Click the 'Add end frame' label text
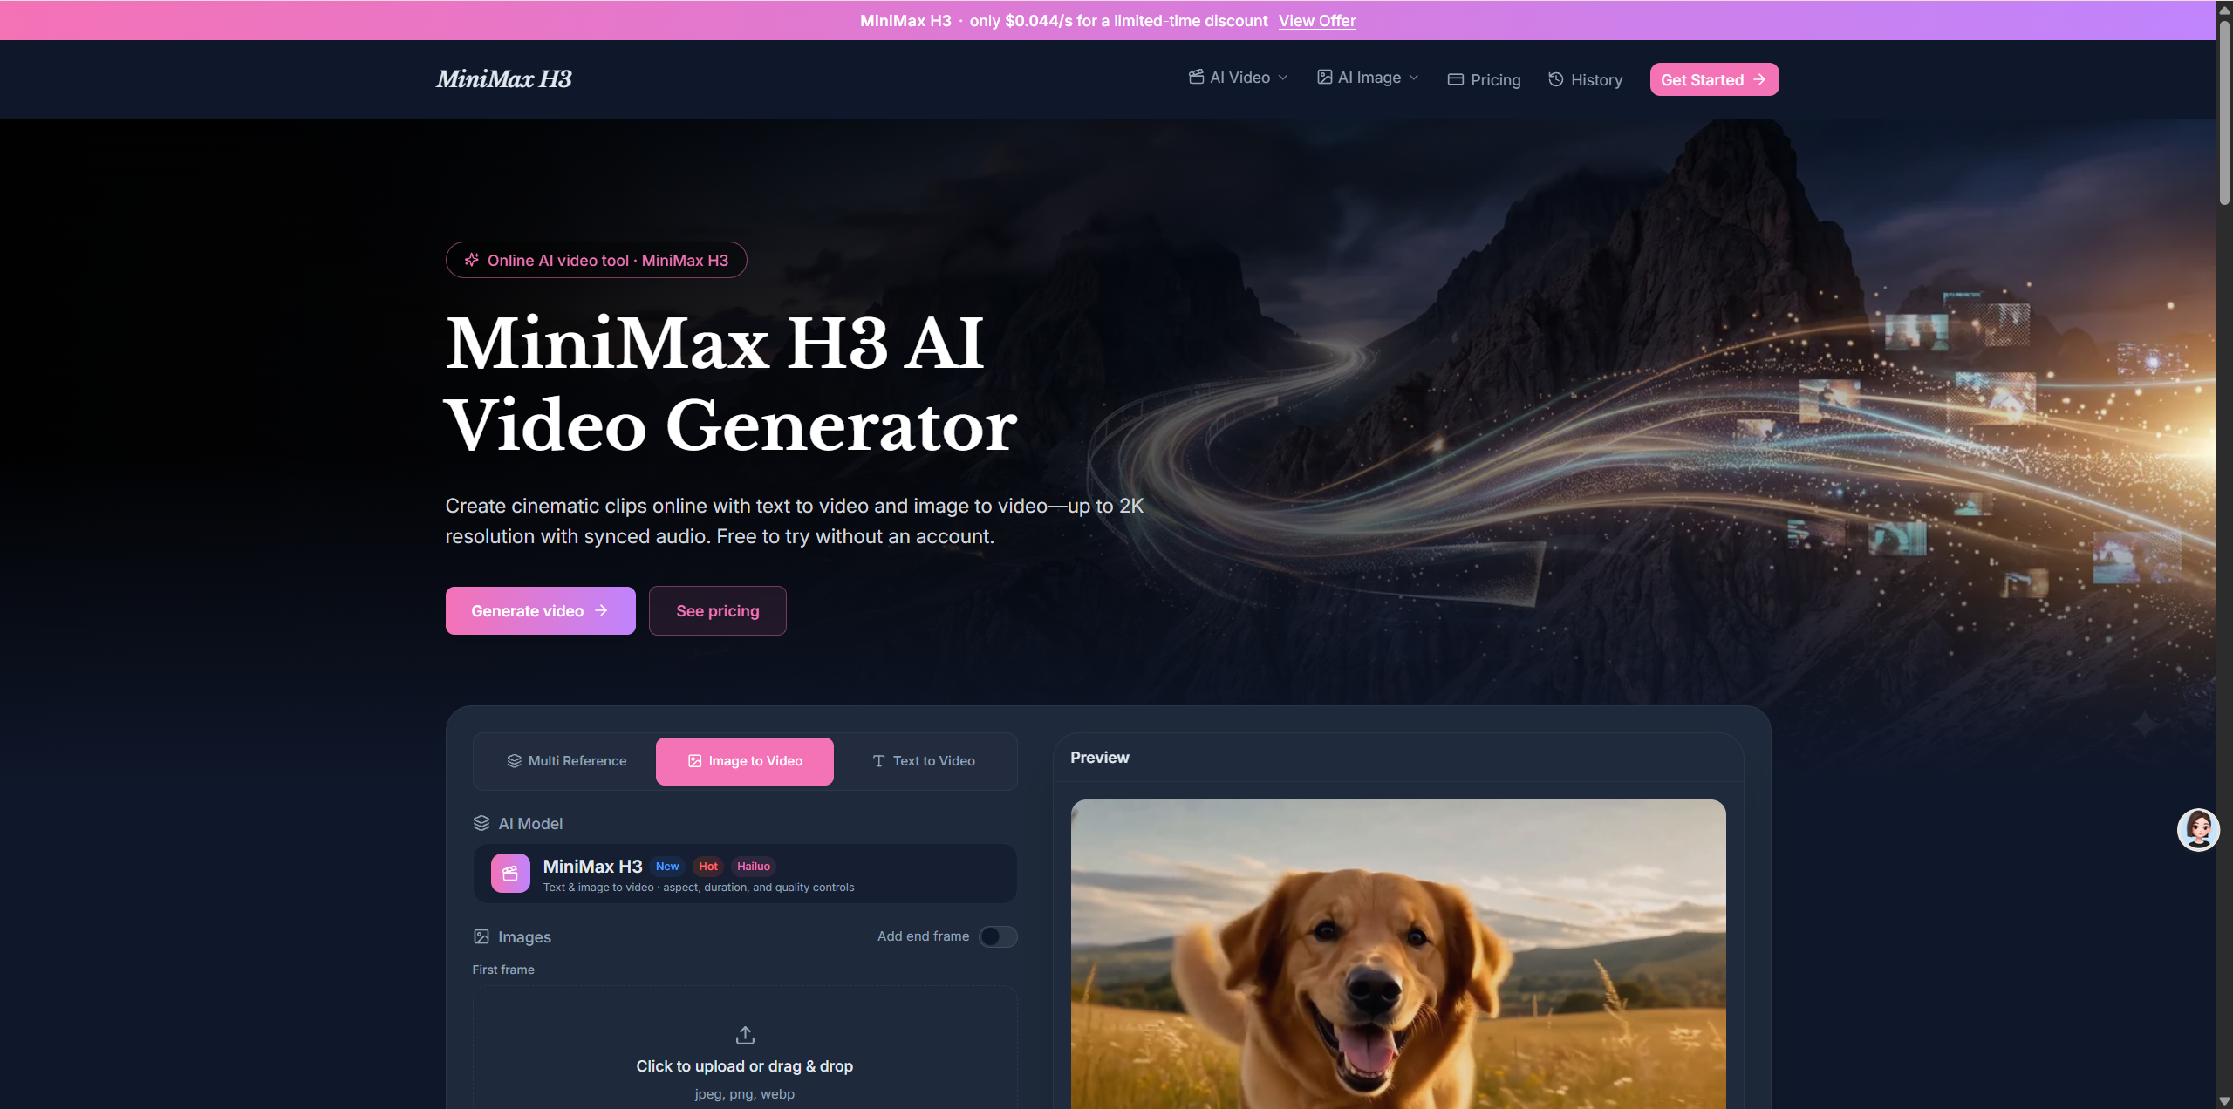 pyautogui.click(x=923, y=936)
